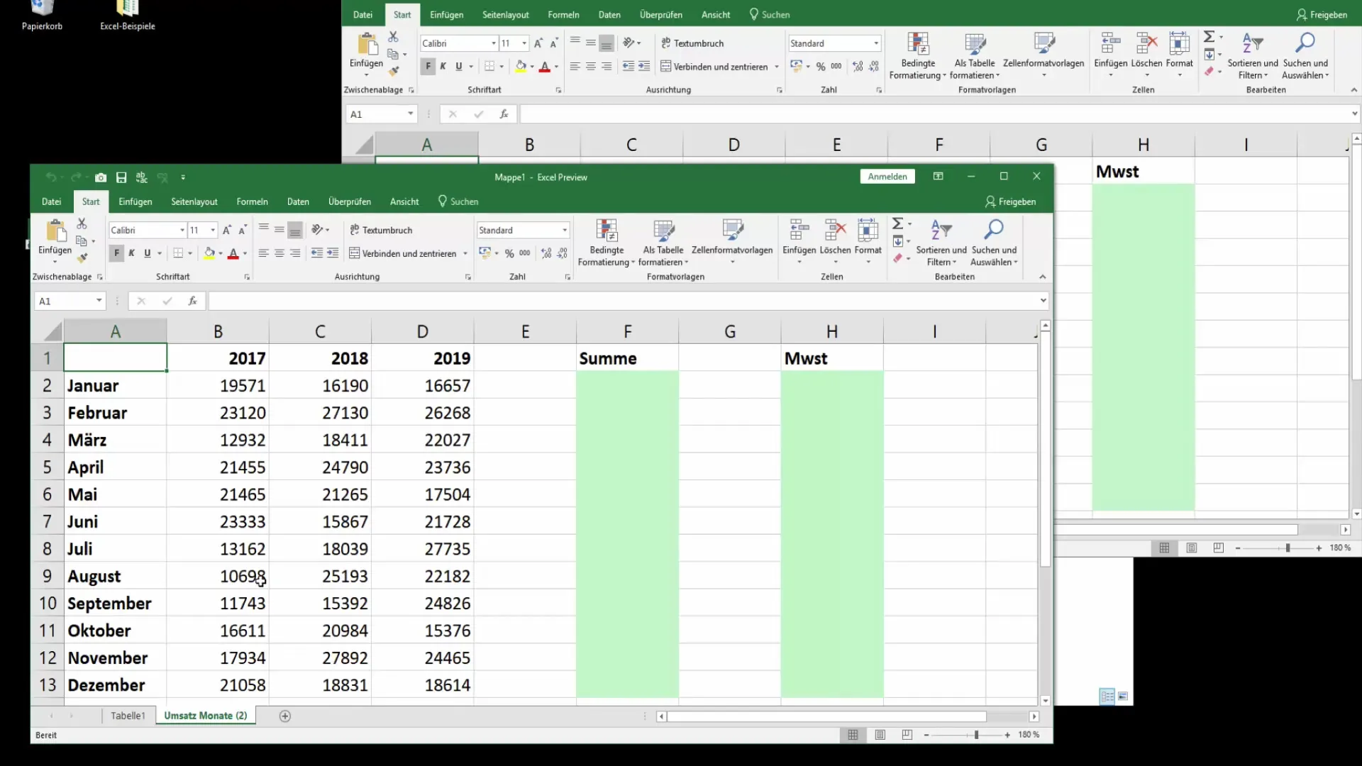Click the camera icon in Mappe1 quick access toolbar
This screenshot has height=766, width=1362.
point(101,177)
